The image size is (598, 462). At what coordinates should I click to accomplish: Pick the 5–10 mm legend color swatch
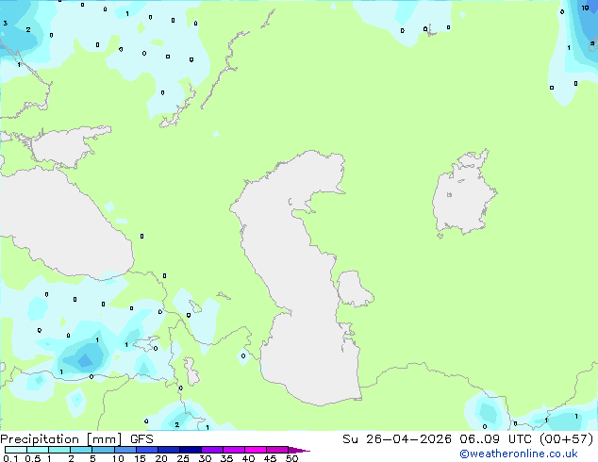103,450
